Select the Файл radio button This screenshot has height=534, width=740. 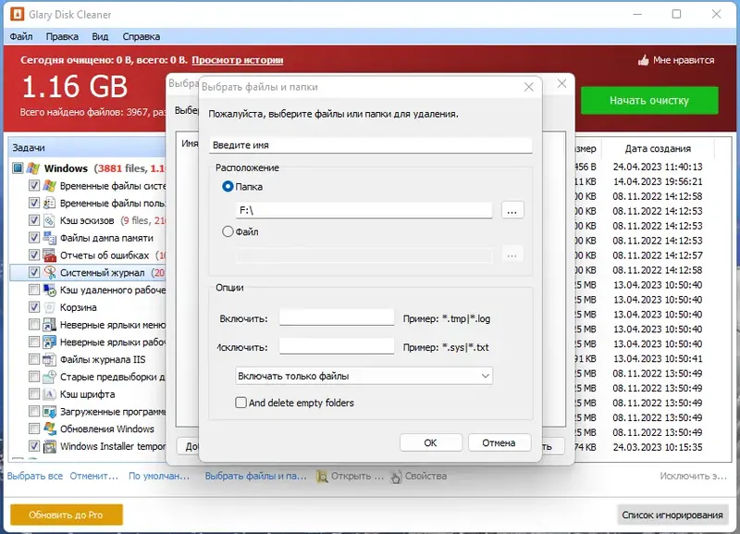click(x=228, y=231)
